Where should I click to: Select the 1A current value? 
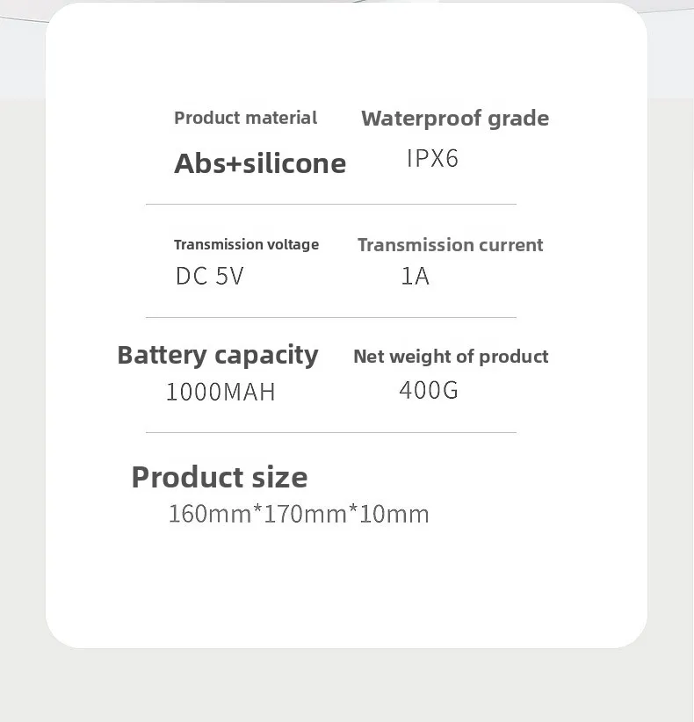click(415, 277)
